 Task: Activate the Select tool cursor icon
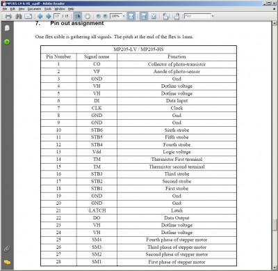click(x=78, y=16)
